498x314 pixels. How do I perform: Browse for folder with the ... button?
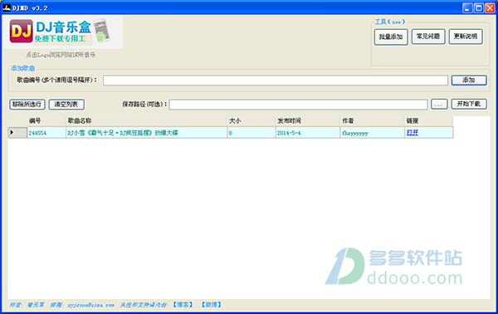coord(439,104)
